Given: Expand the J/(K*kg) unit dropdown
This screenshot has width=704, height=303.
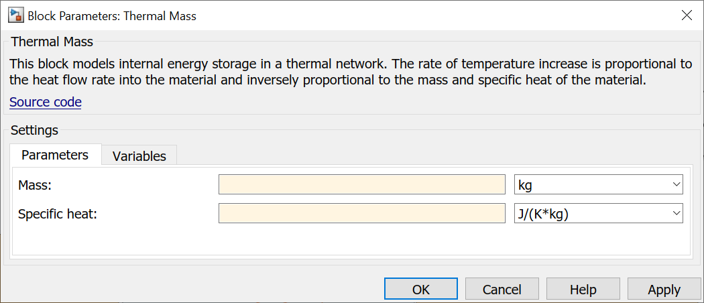Looking at the screenshot, I should point(598,214).
